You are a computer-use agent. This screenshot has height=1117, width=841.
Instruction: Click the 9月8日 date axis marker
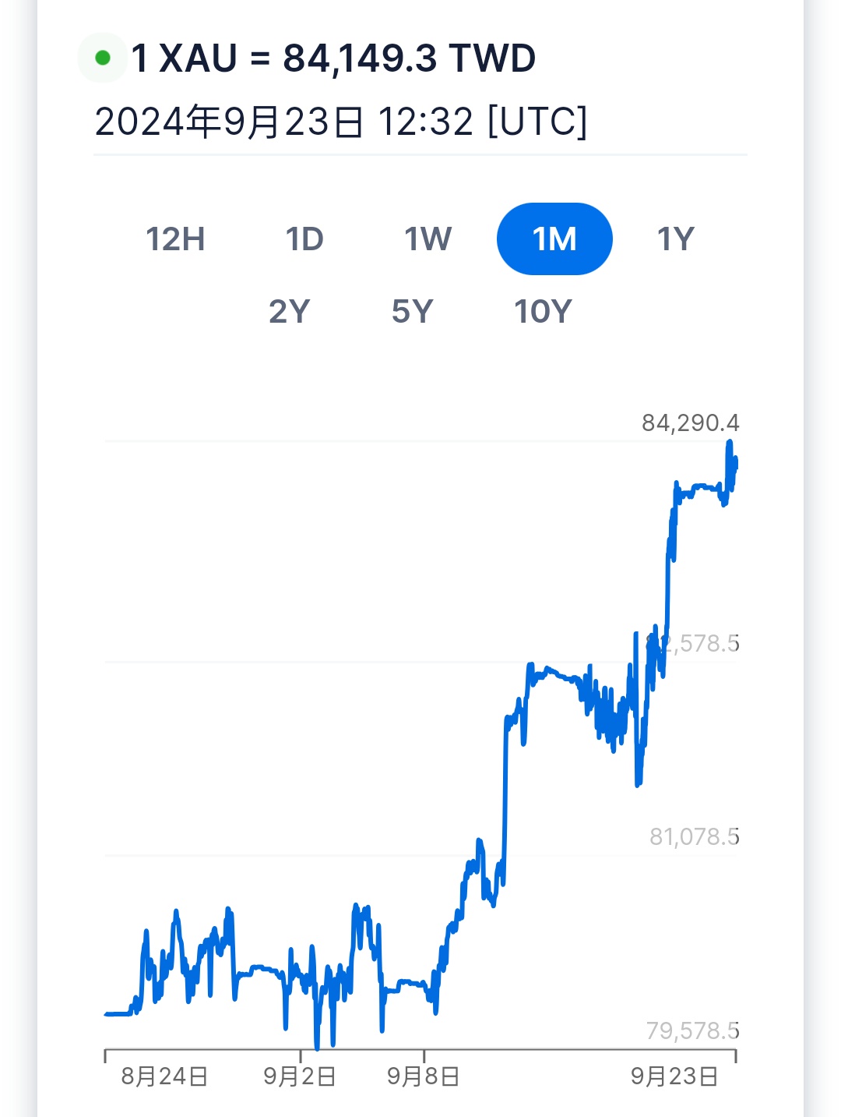(x=424, y=1076)
